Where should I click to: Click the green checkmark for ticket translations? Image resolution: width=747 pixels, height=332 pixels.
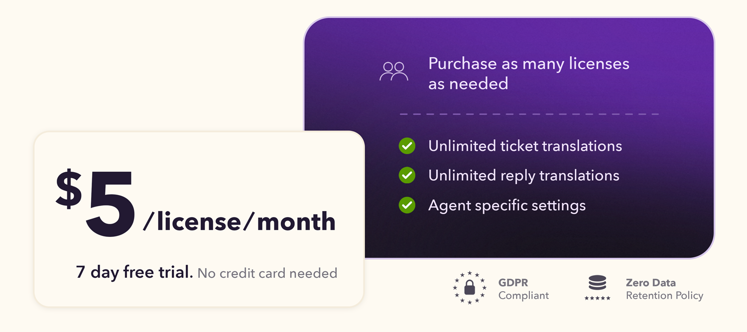tap(407, 146)
